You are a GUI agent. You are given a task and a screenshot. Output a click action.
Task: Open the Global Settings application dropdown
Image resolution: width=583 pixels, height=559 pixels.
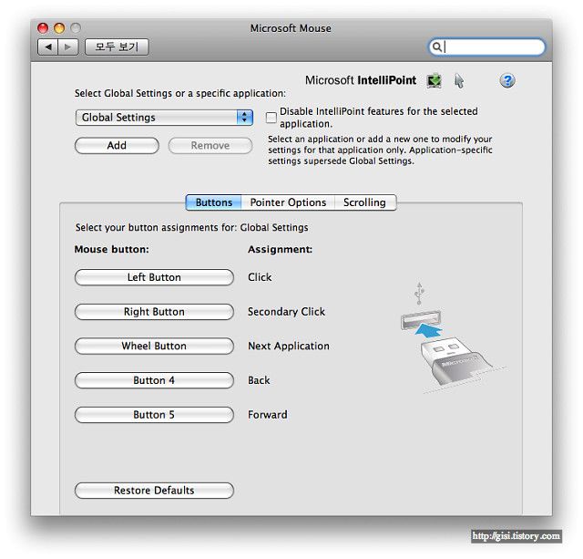(x=164, y=118)
